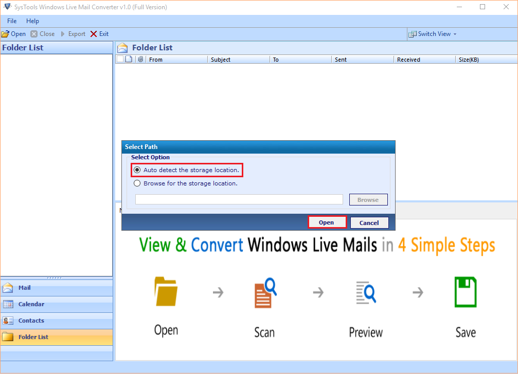Click the Calendar icon in sidebar
The width and height of the screenshot is (518, 374).
pyautogui.click(x=8, y=305)
